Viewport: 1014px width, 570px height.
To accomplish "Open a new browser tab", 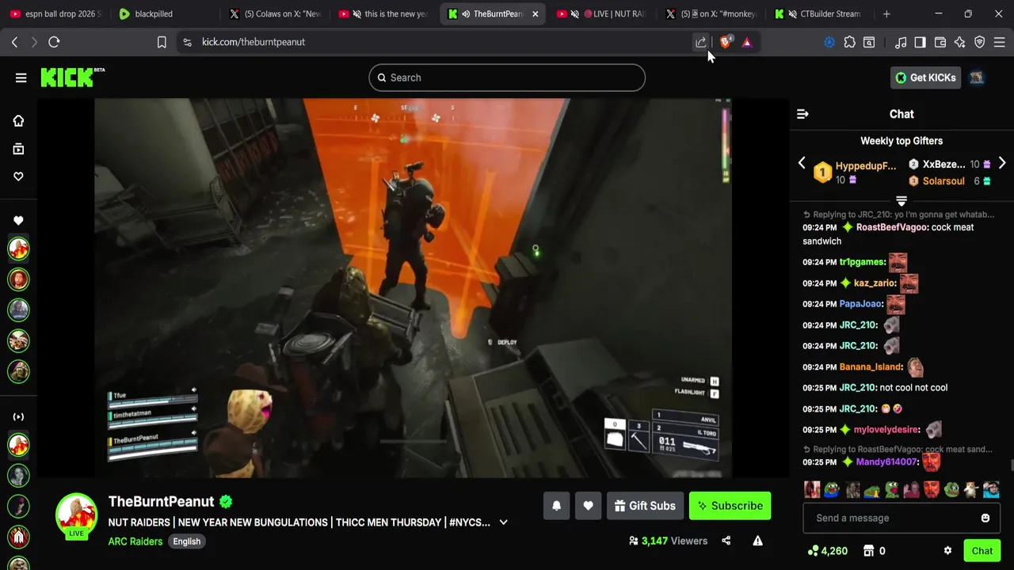I will tap(886, 13).
